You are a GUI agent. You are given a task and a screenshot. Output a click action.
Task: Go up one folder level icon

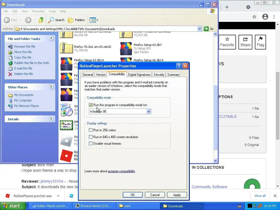click(x=41, y=20)
